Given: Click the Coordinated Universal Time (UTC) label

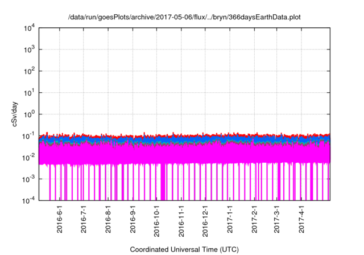Looking at the screenshot, I should pyautogui.click(x=184, y=249).
